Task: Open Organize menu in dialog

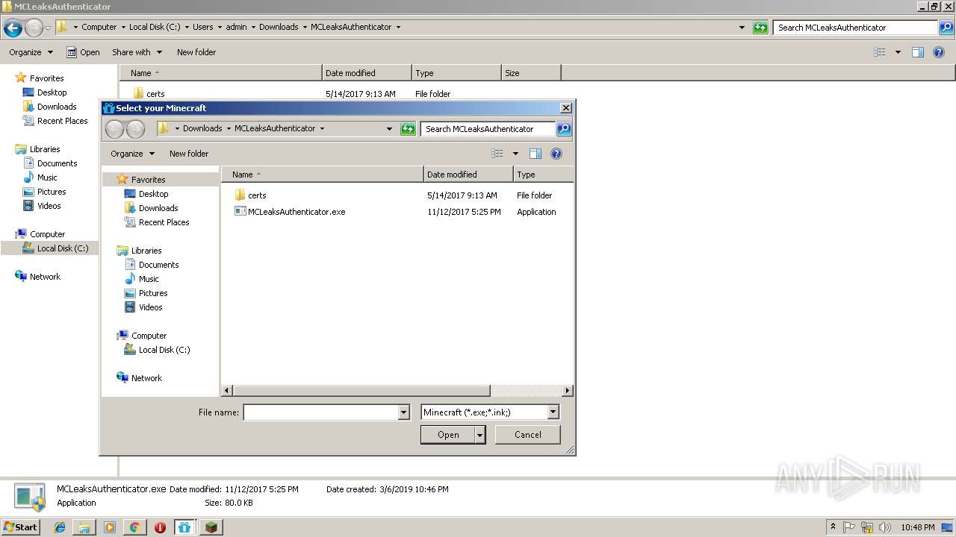Action: pos(132,154)
